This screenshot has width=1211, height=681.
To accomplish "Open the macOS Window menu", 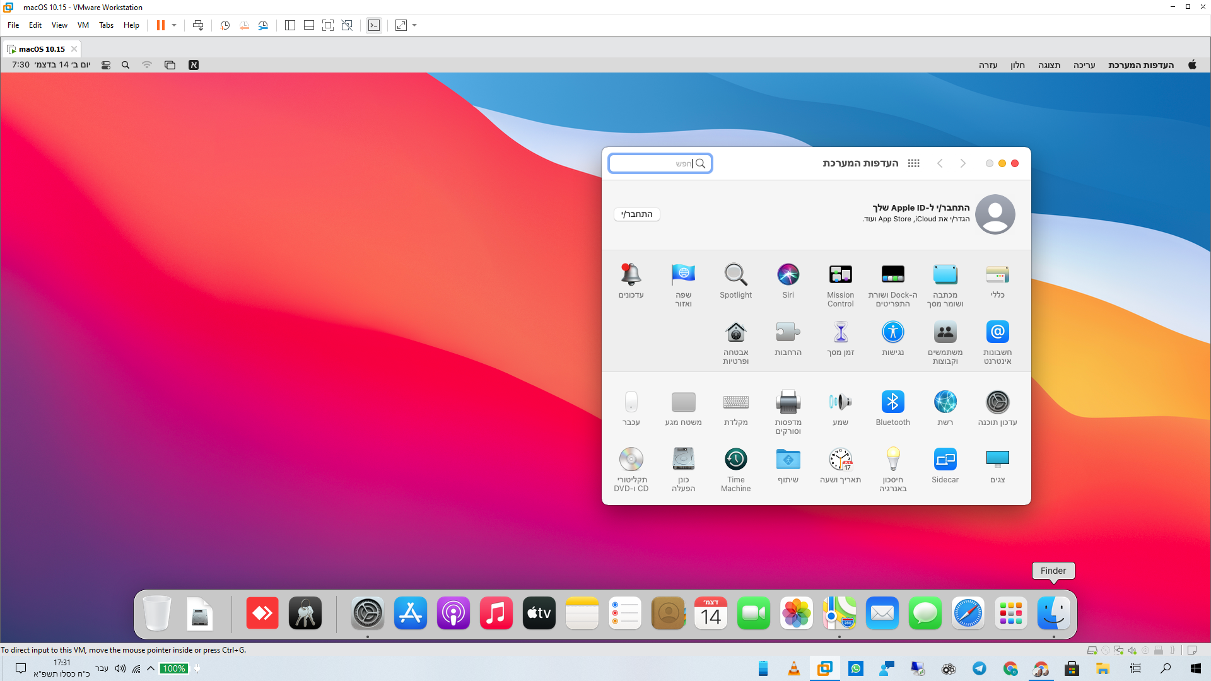I will point(1017,65).
